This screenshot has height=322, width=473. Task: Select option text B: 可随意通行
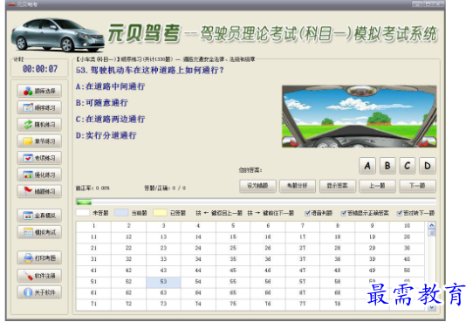(x=101, y=103)
